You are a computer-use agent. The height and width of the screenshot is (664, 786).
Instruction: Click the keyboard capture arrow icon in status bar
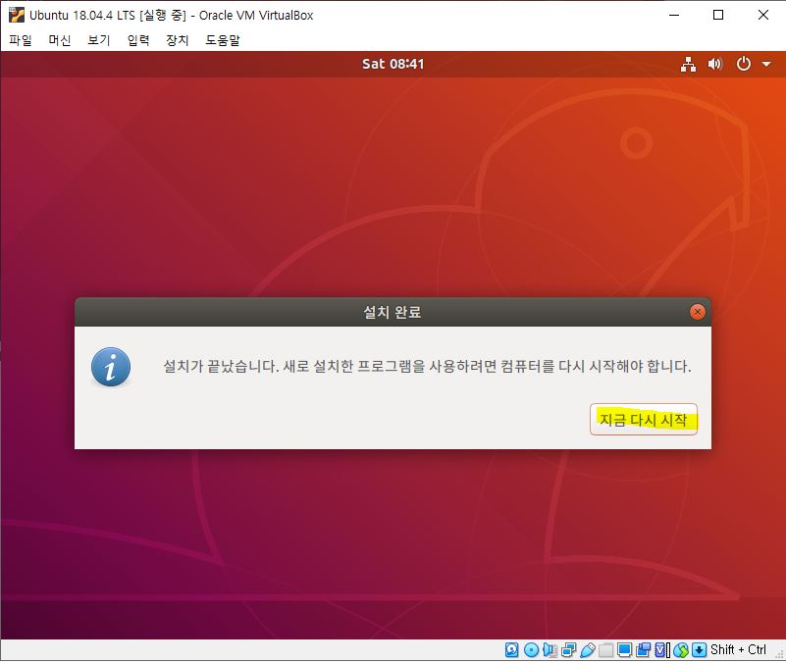coord(699,650)
